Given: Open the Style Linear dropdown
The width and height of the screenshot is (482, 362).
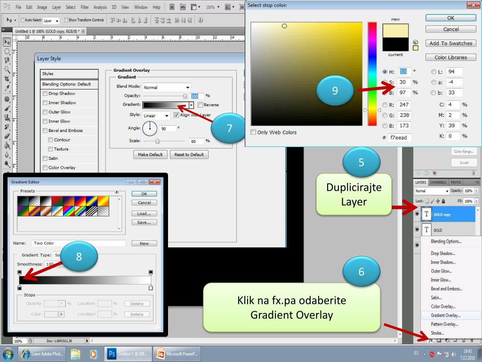Looking at the screenshot, I should 156,116.
